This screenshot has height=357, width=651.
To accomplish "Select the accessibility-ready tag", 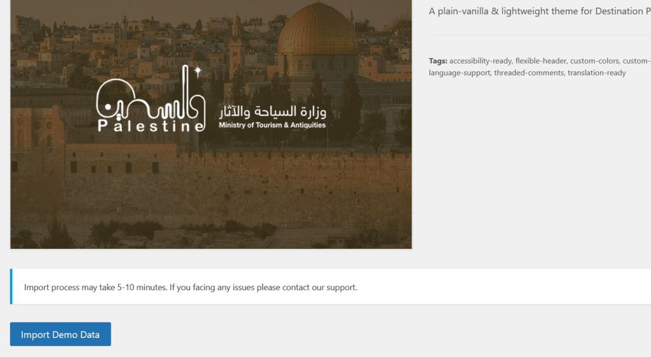I will [x=481, y=60].
